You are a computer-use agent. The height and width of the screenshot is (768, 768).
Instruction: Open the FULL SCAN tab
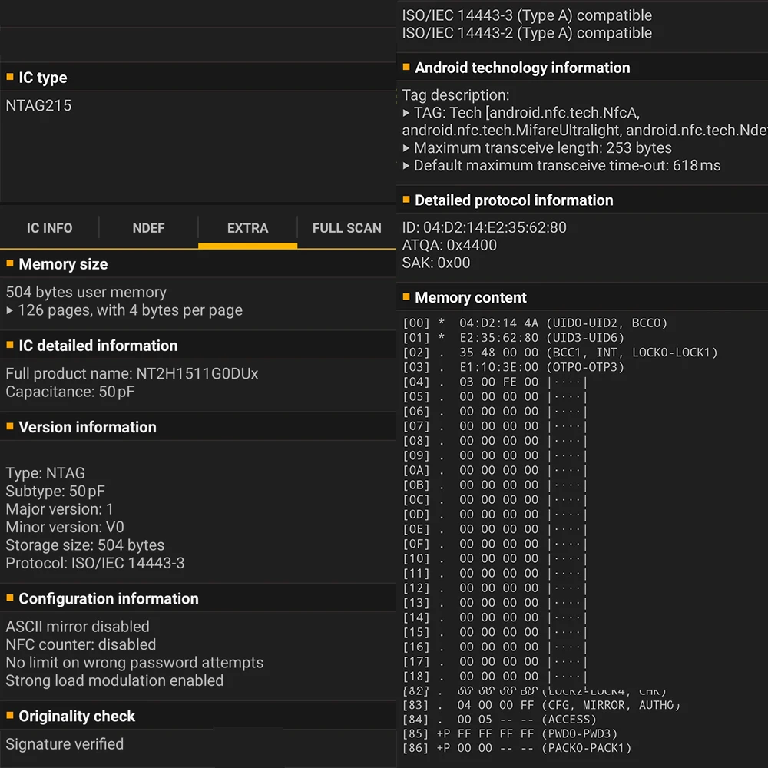(347, 228)
